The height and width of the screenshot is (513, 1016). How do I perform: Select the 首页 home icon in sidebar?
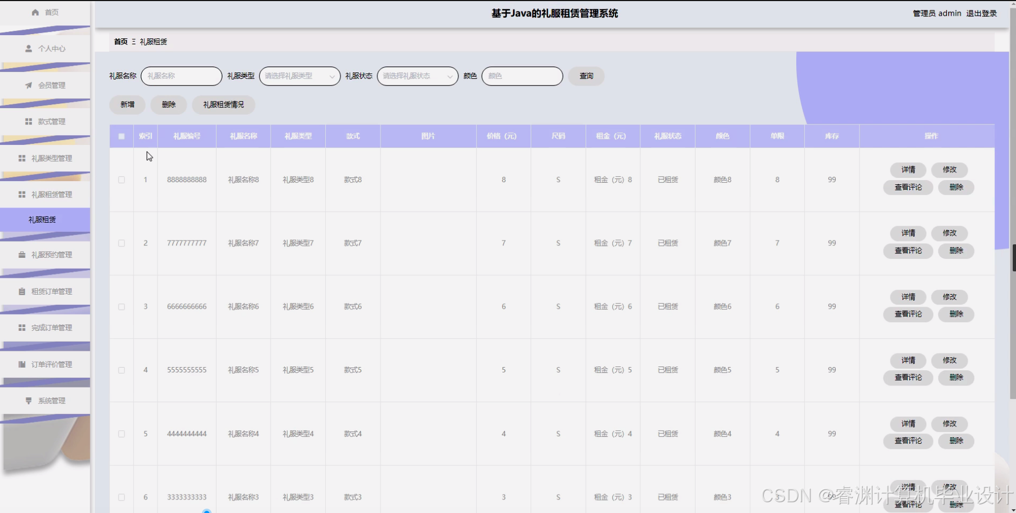click(x=35, y=12)
